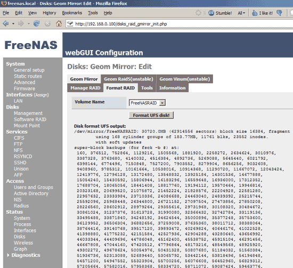
Task: Reload the page with the Reload icon
Action: (36, 23)
